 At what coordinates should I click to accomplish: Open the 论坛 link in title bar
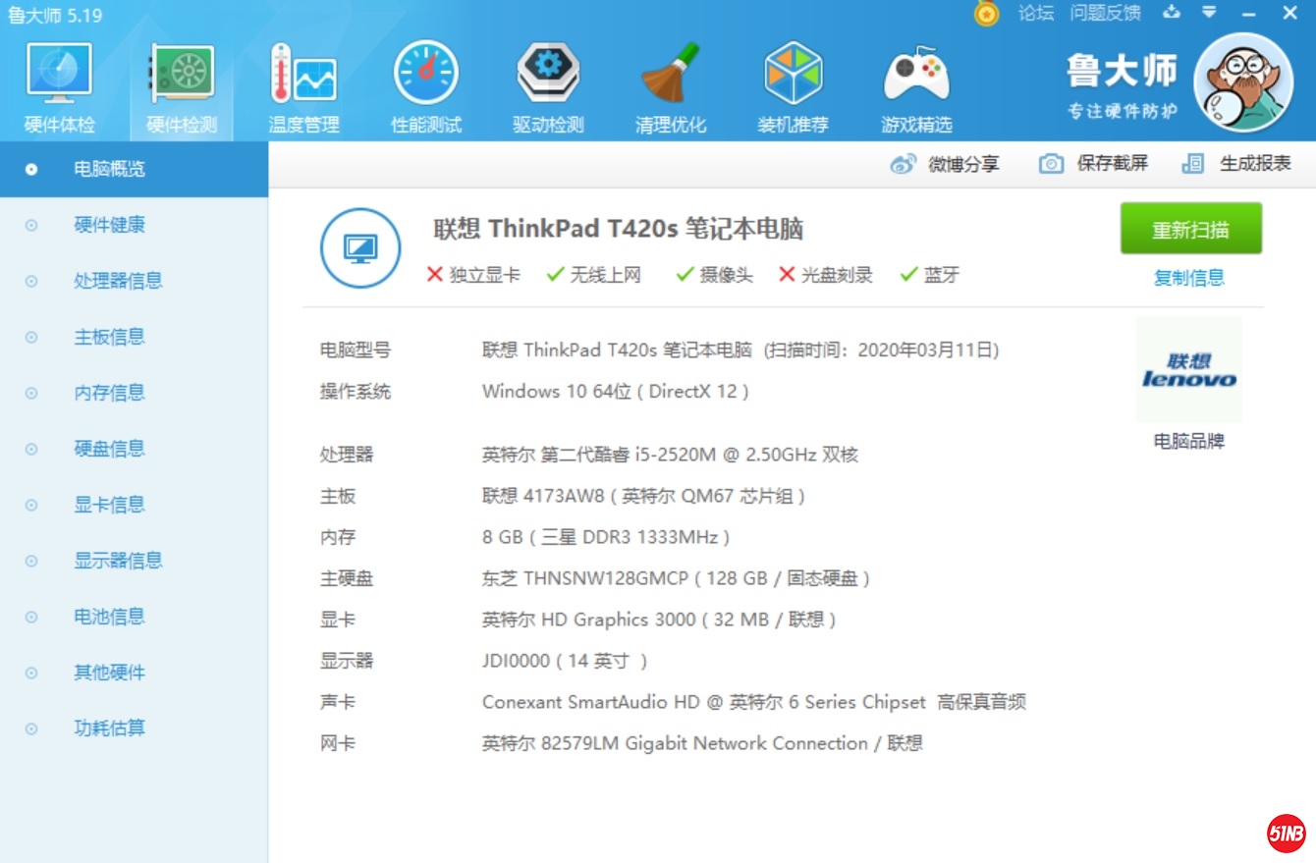[x=1035, y=14]
